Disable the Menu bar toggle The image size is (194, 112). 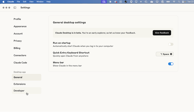pyautogui.click(x=171, y=64)
